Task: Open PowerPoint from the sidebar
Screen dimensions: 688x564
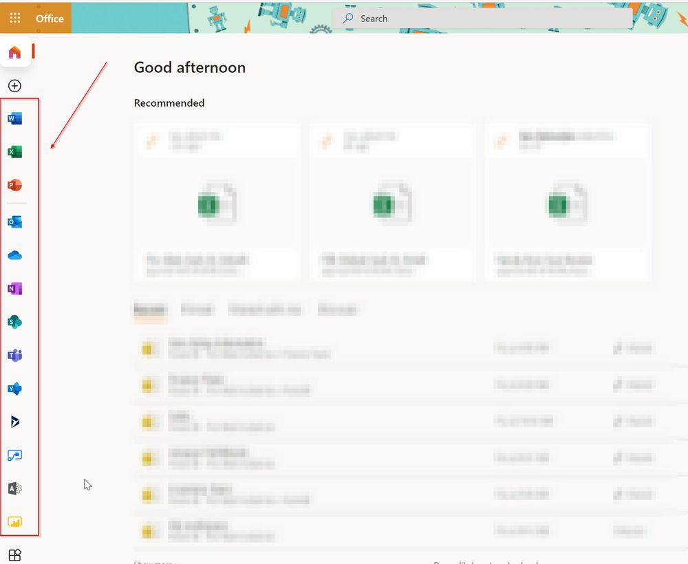Action: click(x=14, y=185)
